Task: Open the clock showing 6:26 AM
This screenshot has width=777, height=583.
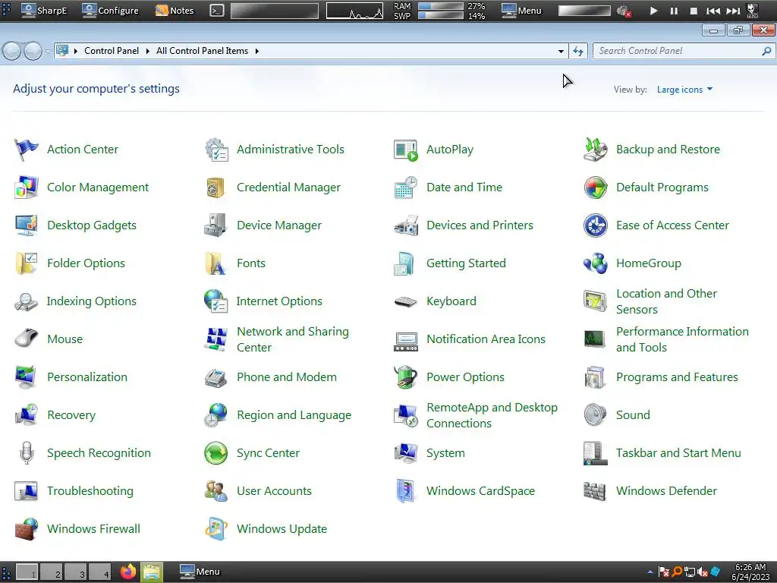Action: click(x=750, y=572)
